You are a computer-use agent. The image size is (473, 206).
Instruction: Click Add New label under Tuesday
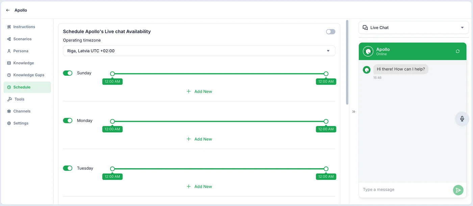point(203,186)
